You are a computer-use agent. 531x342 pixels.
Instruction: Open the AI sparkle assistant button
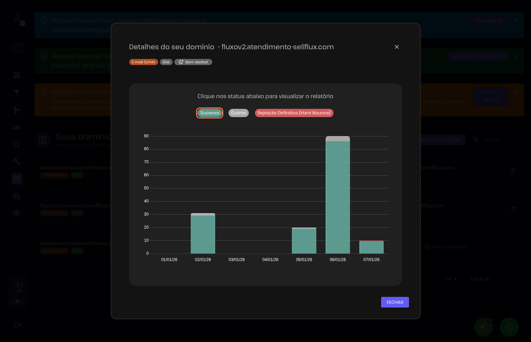coord(483,327)
